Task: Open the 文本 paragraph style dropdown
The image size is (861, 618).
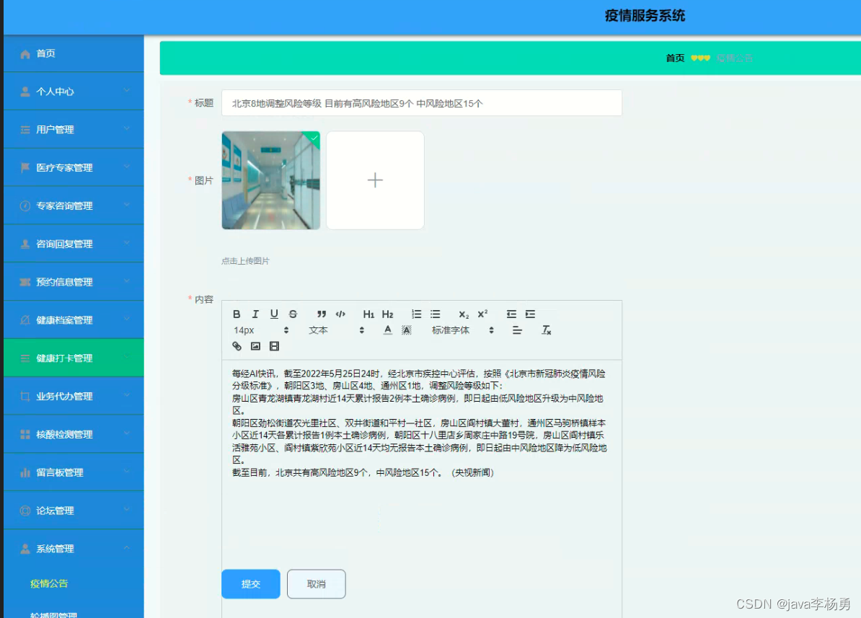Action: (x=336, y=330)
